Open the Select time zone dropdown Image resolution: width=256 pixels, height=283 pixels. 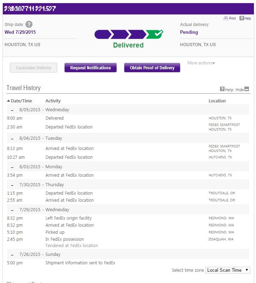228,270
